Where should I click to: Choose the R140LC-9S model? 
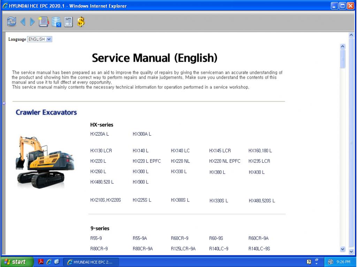tap(259, 249)
